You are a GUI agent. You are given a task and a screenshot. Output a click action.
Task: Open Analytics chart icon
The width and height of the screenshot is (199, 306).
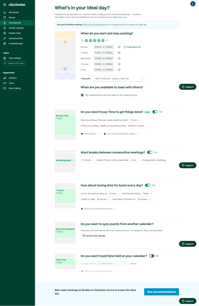point(5,78)
